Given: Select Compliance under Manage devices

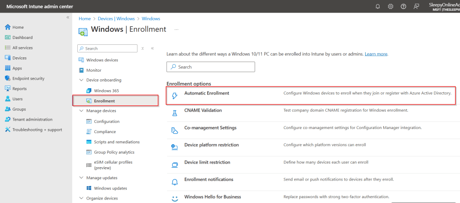Looking at the screenshot, I should [105, 132].
